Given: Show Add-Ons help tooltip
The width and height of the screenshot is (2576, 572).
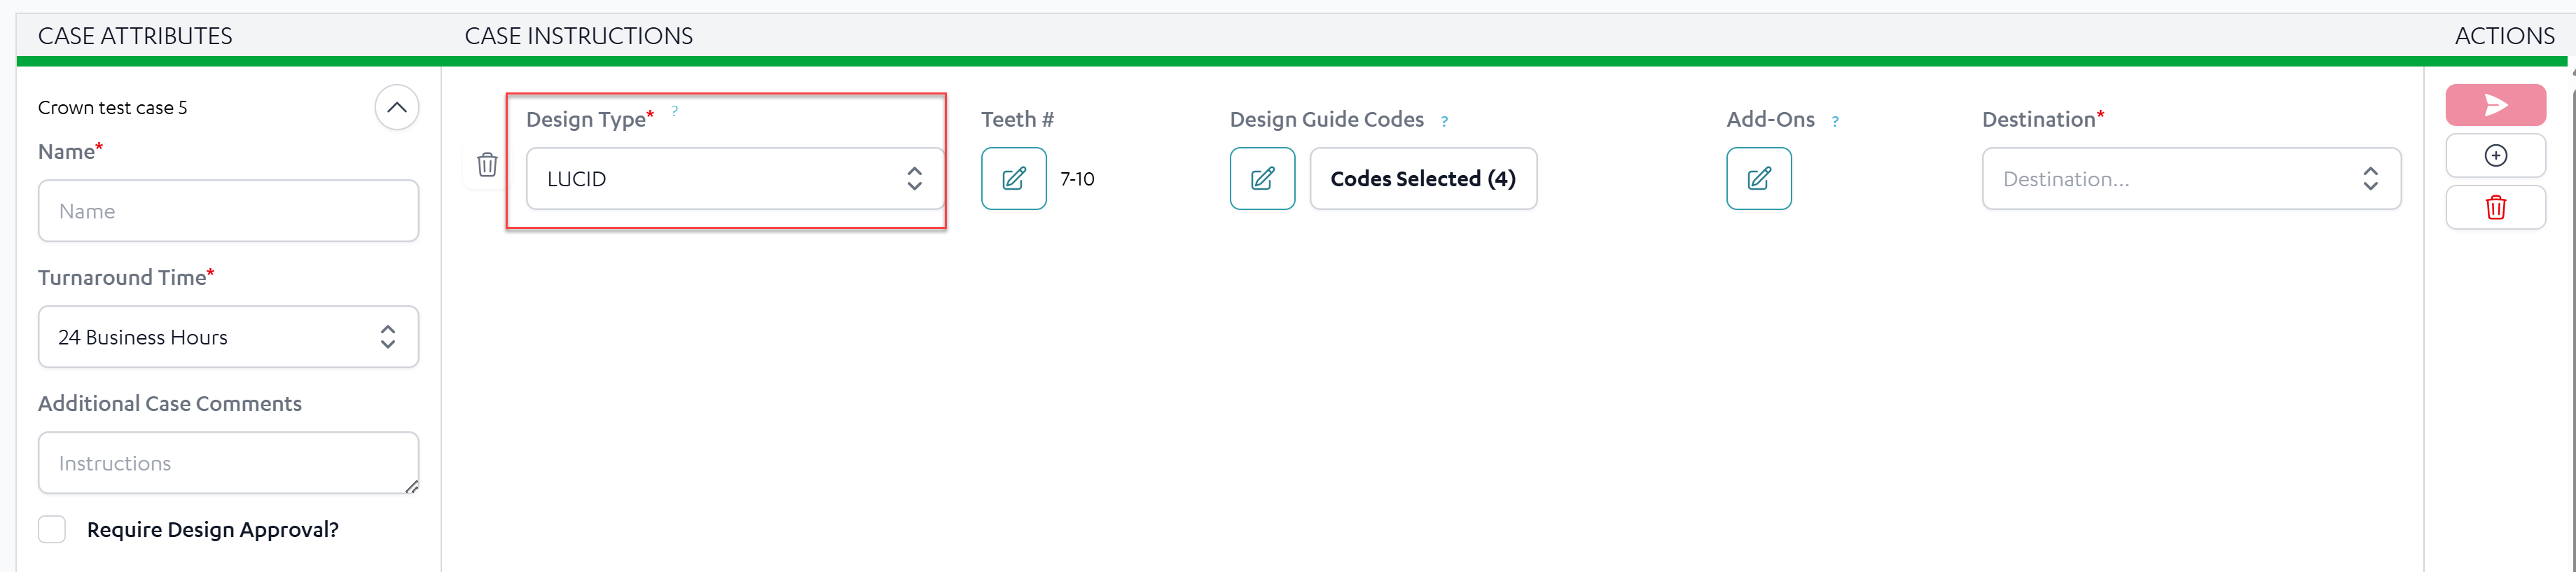Looking at the screenshot, I should point(1835,122).
